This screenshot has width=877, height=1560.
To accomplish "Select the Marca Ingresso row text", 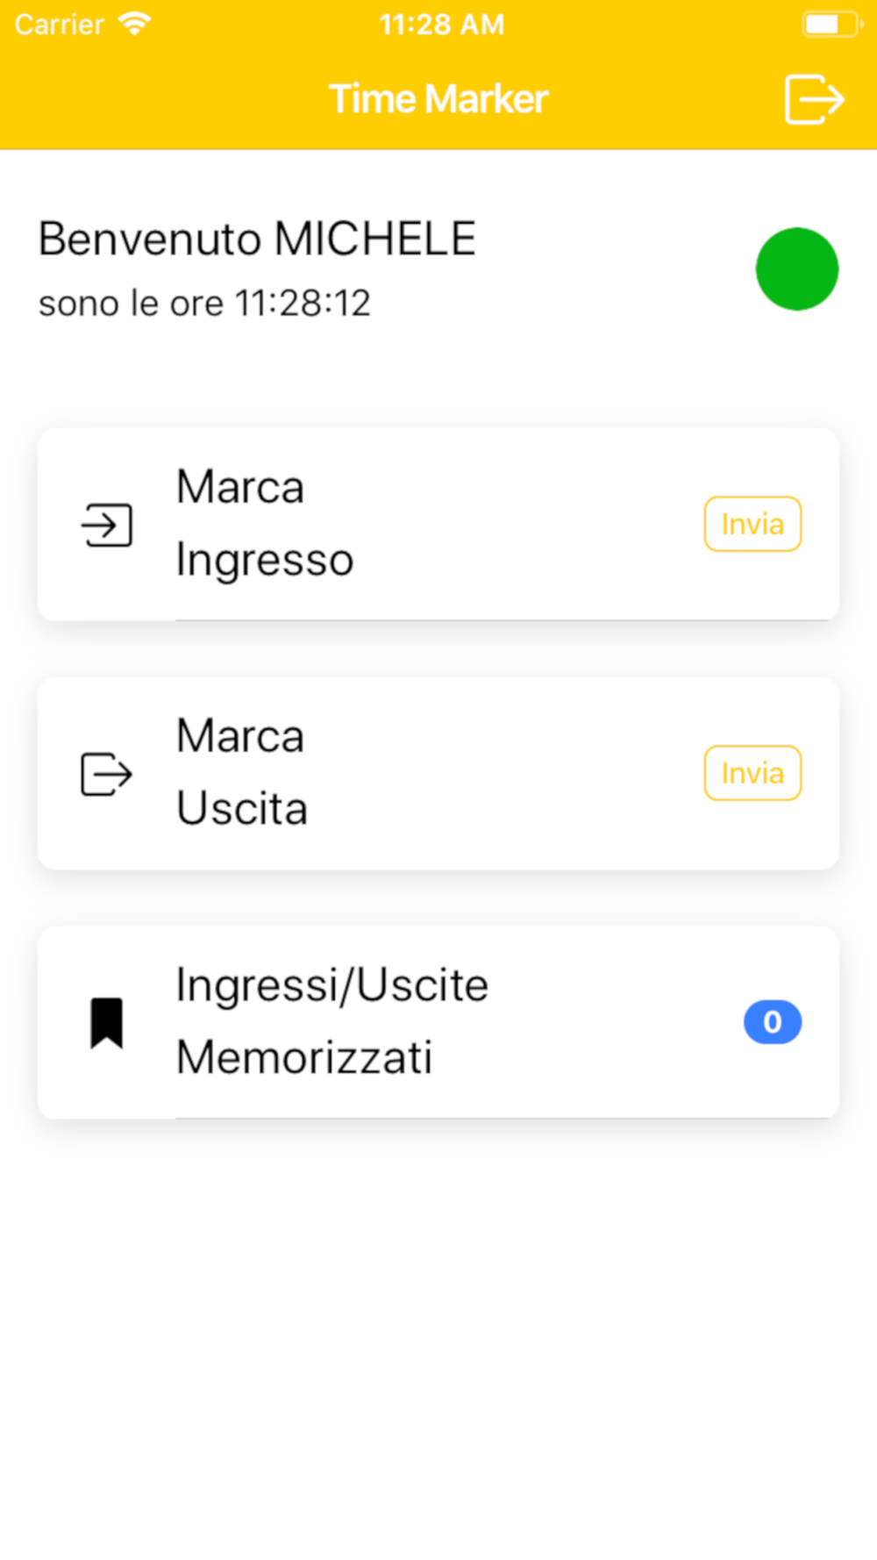I will (265, 524).
